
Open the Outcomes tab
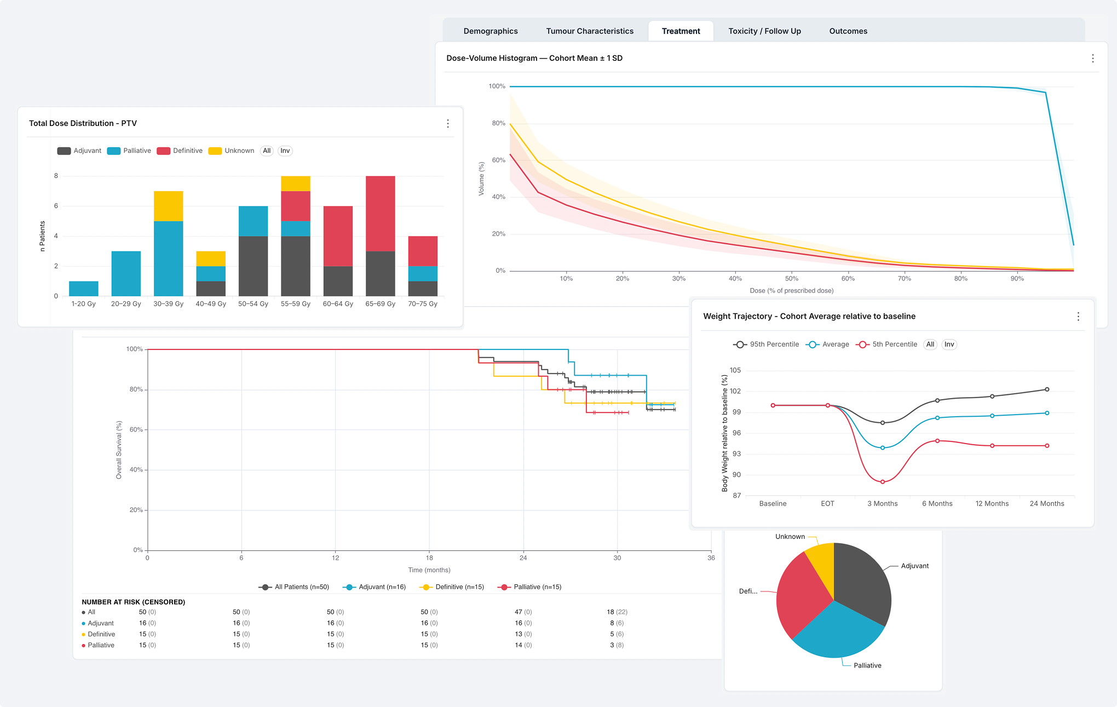[x=848, y=31]
